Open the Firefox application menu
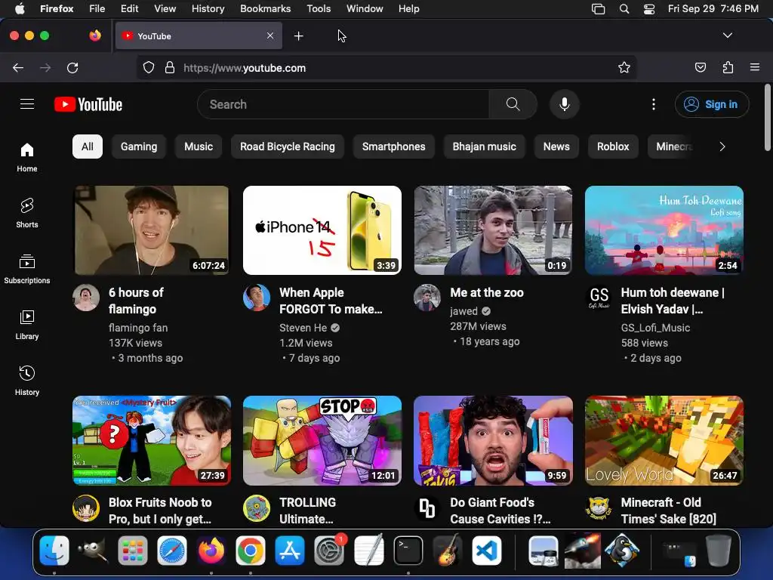 tap(755, 67)
